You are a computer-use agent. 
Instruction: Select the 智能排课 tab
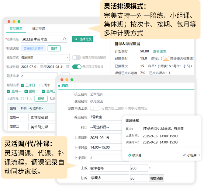pyautogui.click(x=16, y=29)
